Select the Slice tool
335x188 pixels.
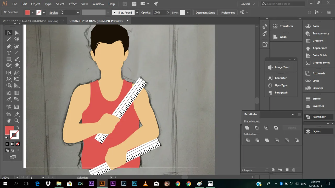click(x=17, y=114)
